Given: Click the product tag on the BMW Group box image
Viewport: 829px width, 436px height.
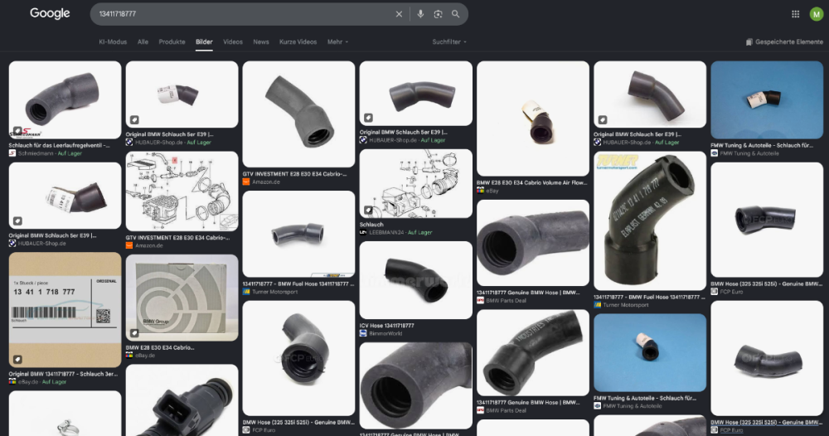Looking at the screenshot, I should click(134, 333).
